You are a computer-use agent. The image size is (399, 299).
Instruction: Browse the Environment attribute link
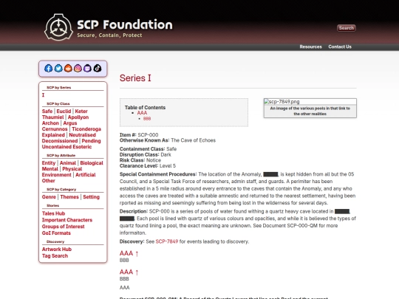[56, 175]
